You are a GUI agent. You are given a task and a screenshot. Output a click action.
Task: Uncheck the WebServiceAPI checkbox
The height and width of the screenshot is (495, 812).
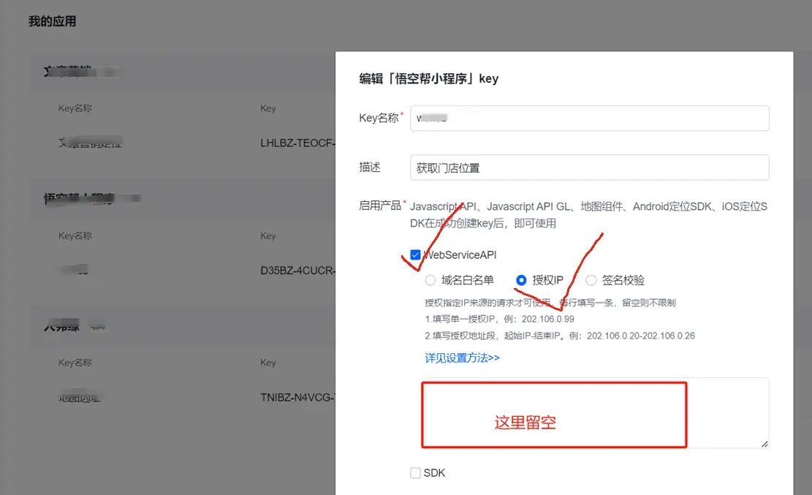click(x=415, y=255)
